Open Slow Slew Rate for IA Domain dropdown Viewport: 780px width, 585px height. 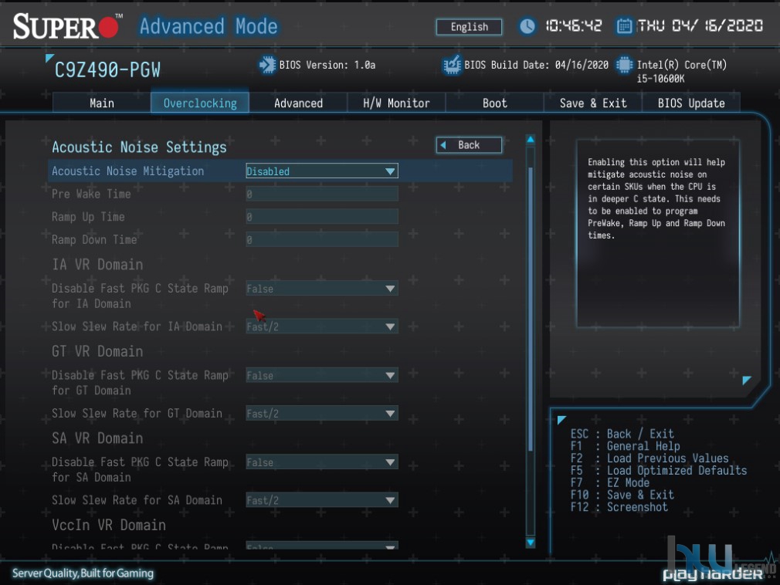point(322,326)
